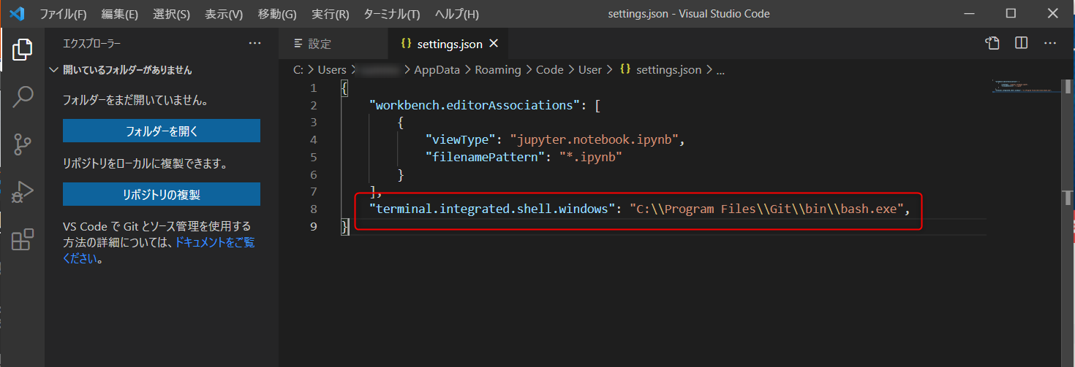Maximize the VS Code window
The width and height of the screenshot is (1075, 367).
(1011, 14)
